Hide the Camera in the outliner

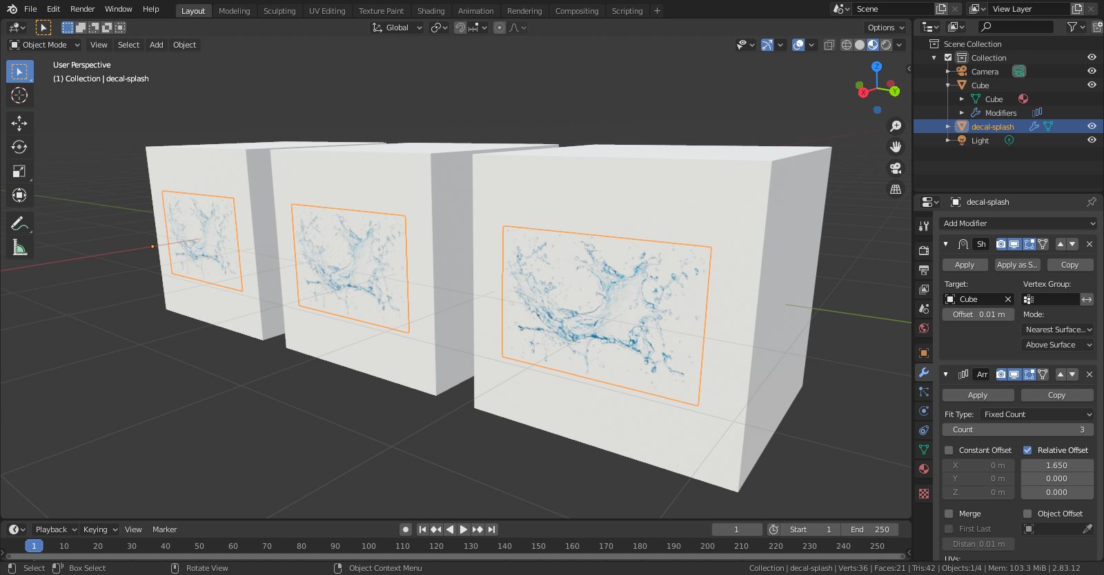(x=1092, y=72)
